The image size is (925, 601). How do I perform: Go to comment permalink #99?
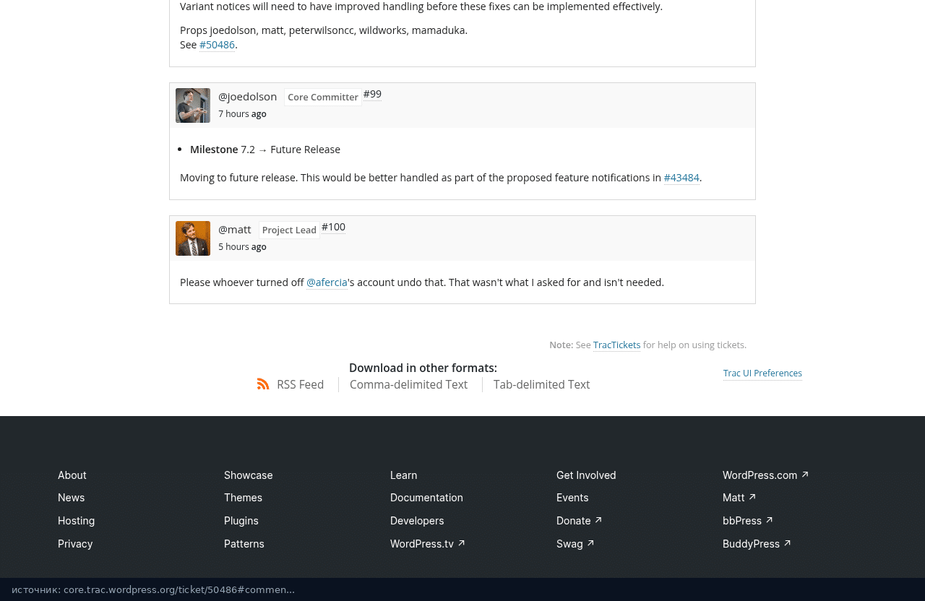point(372,95)
